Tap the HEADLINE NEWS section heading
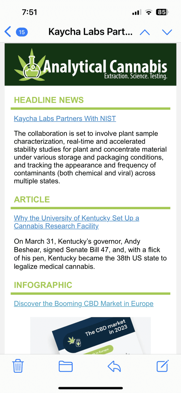The height and width of the screenshot is (393, 181). (49, 100)
